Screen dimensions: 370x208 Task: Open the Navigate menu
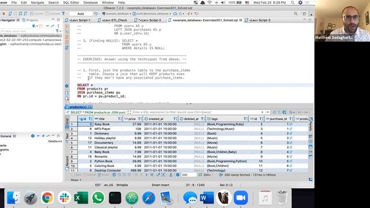tap(37, 2)
